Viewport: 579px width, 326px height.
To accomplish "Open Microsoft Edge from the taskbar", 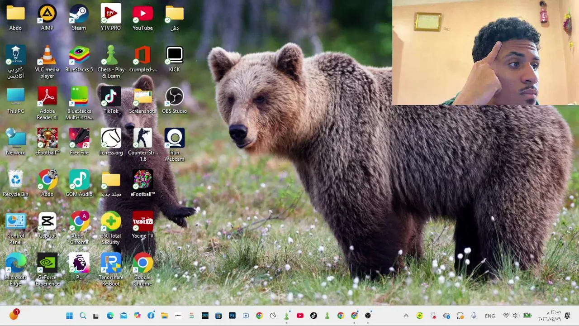I will point(110,316).
